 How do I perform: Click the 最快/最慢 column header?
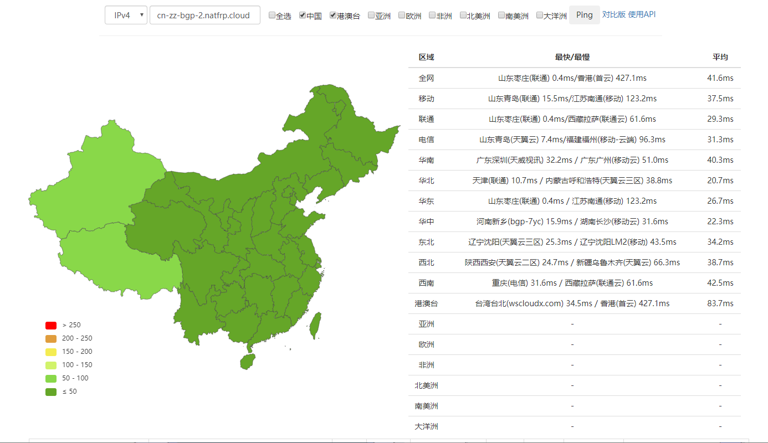[572, 57]
